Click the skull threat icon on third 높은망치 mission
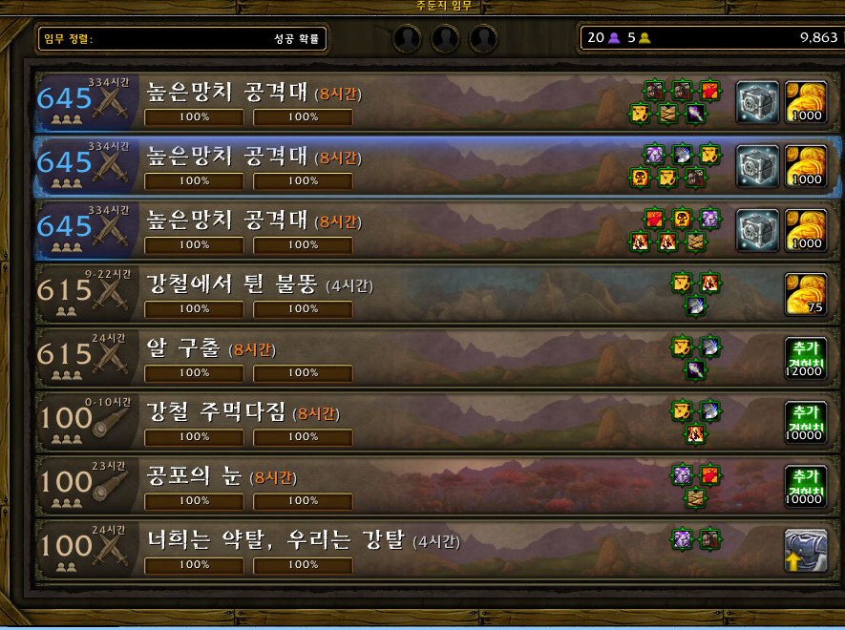This screenshot has width=845, height=630. [x=683, y=220]
